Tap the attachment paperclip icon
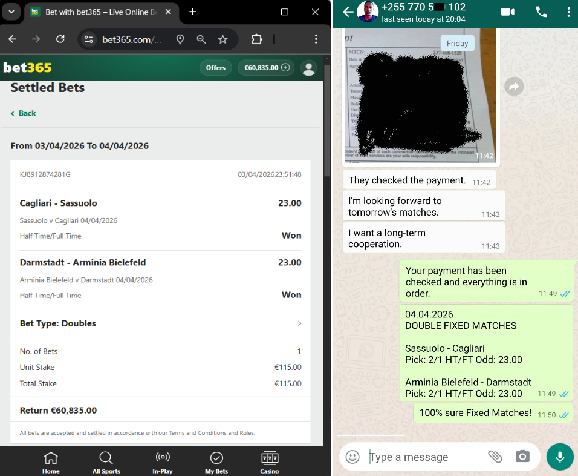The height and width of the screenshot is (476, 578). click(x=495, y=457)
